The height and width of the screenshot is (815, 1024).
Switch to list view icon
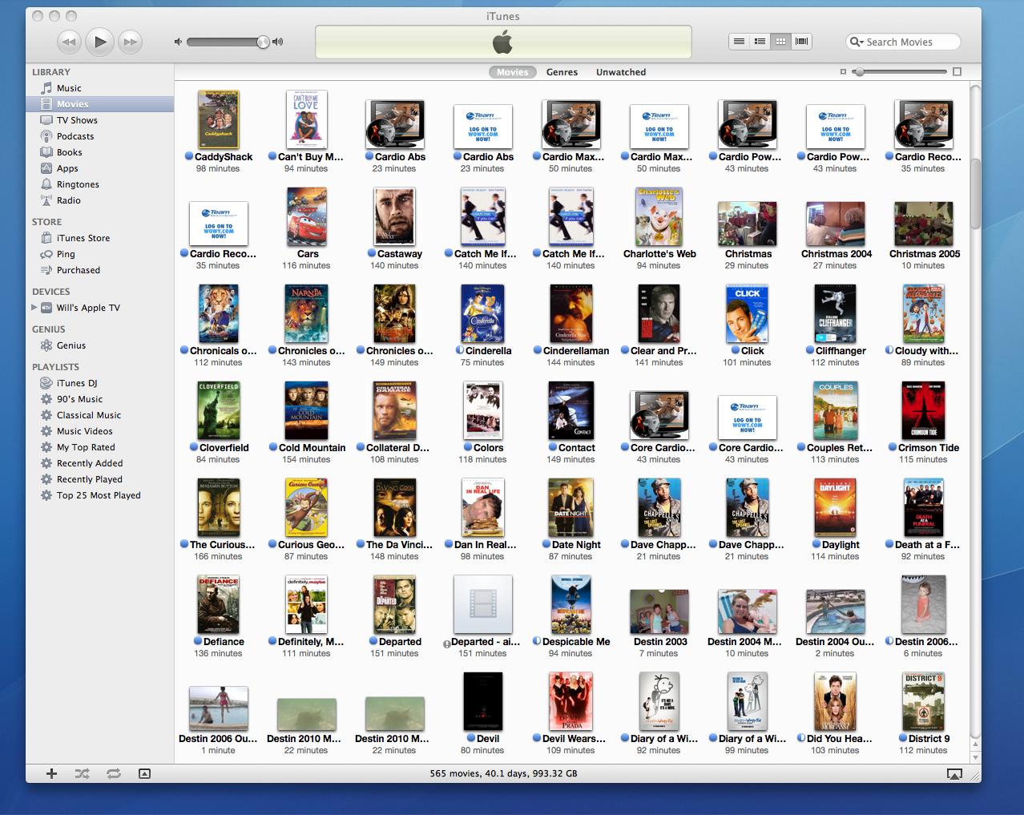739,42
